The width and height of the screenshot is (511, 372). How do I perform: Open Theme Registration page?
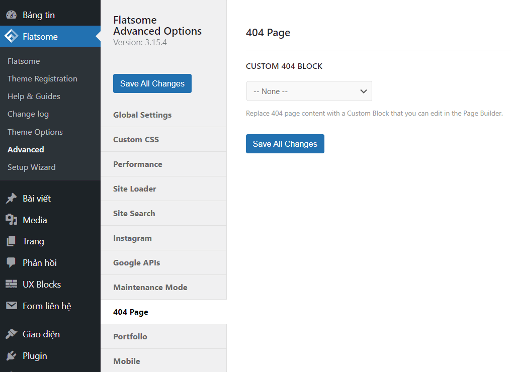tap(42, 78)
